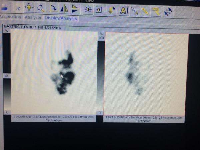The width and height of the screenshot is (200, 150).
Task: Click the 1 hour anterior image
Action: (x=54, y=72)
